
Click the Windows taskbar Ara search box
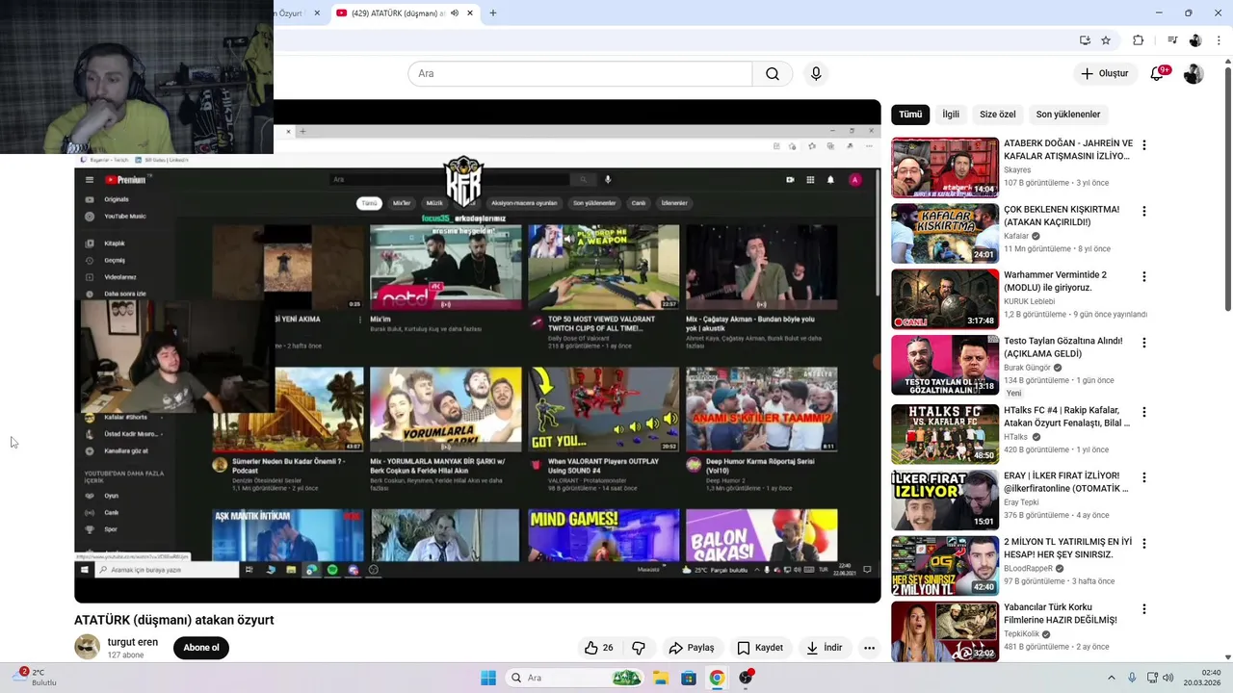click(576, 678)
